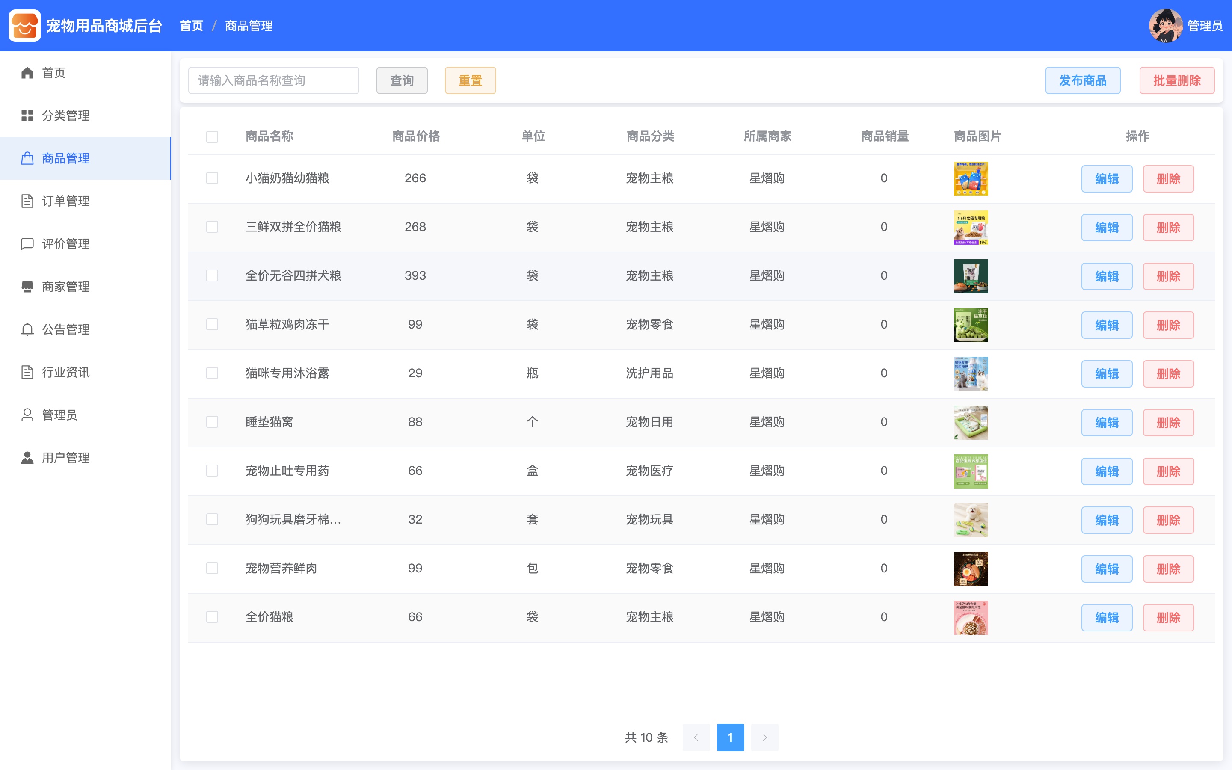Click the 首页 breadcrumb link
Screen dimensions: 1232x770
[x=191, y=26]
